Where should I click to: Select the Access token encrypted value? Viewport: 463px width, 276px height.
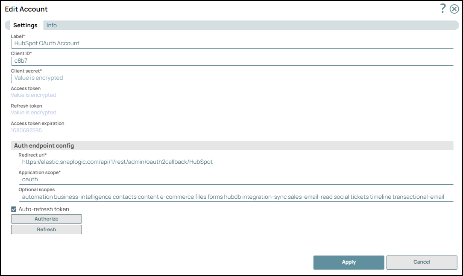[33, 95]
